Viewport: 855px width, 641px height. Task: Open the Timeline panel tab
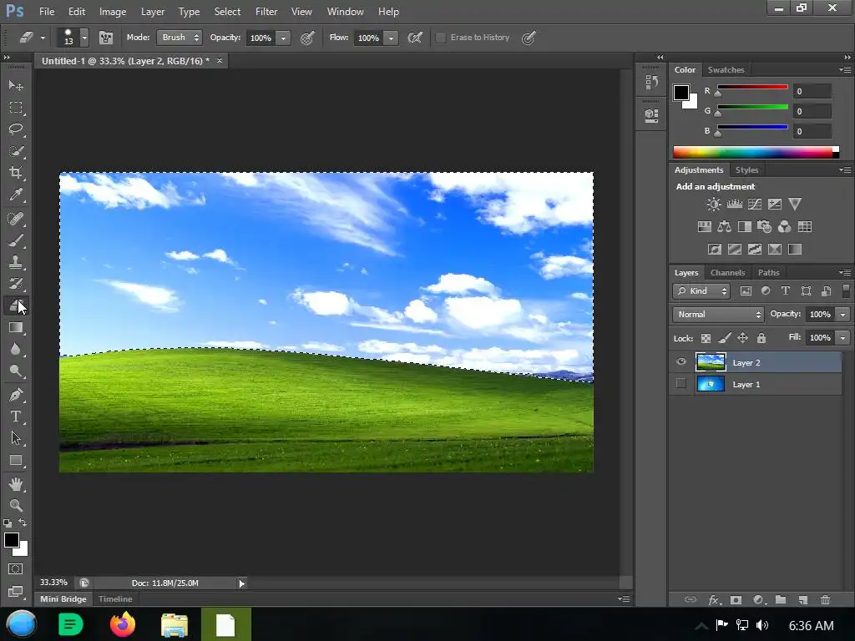pyautogui.click(x=115, y=599)
